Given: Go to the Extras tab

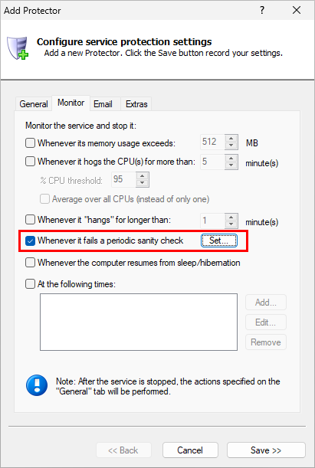Looking at the screenshot, I should (x=136, y=104).
